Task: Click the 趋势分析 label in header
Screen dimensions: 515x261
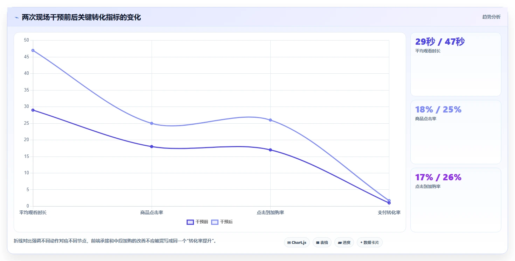Action: point(491,17)
